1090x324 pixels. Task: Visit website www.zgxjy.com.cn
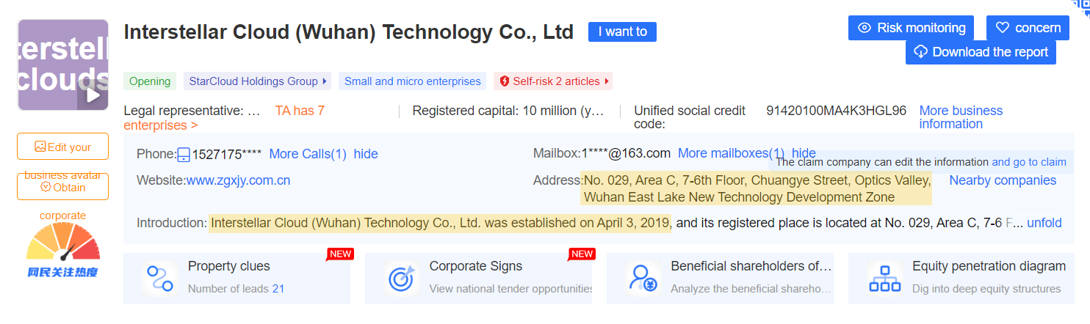238,180
